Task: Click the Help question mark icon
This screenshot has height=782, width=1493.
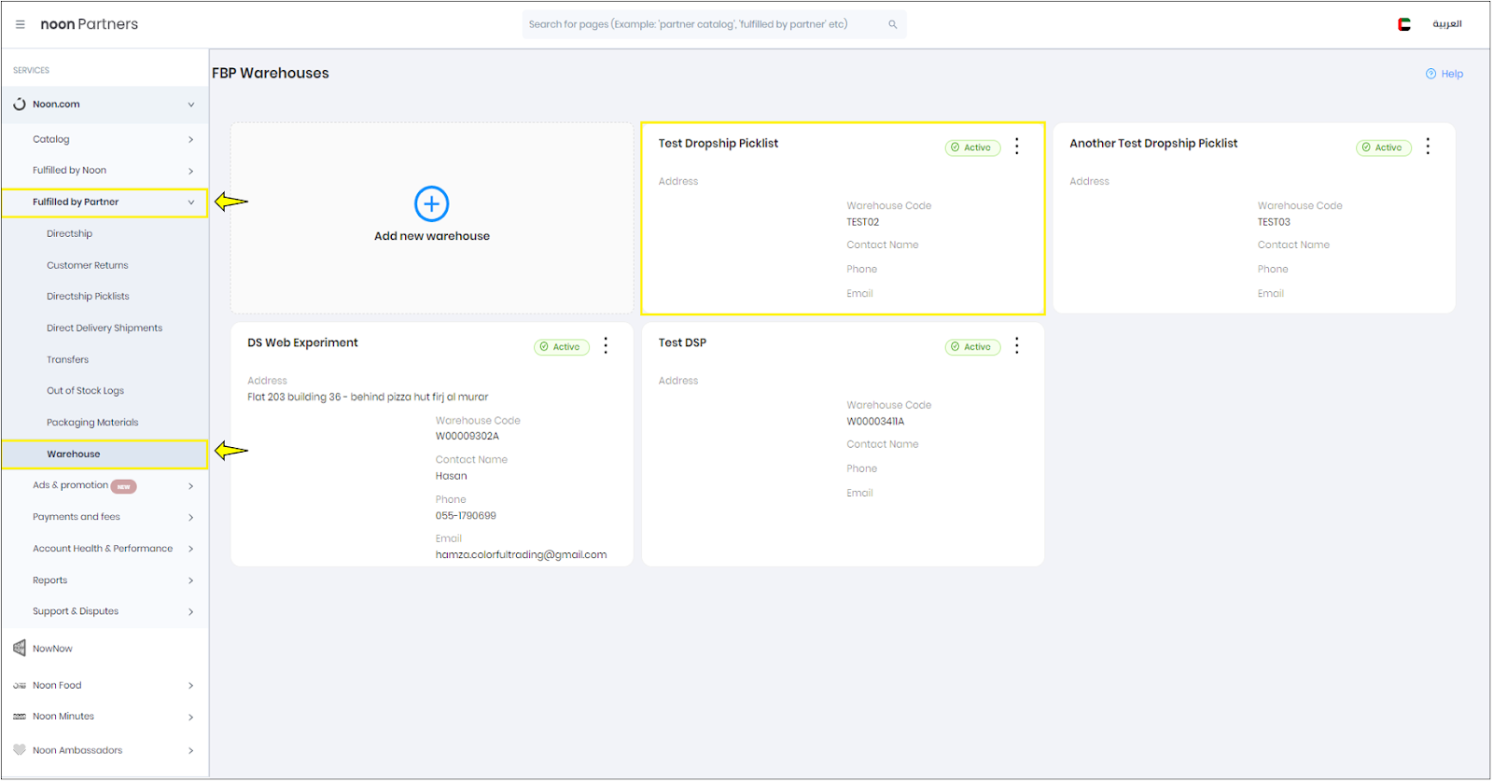Action: click(1431, 74)
